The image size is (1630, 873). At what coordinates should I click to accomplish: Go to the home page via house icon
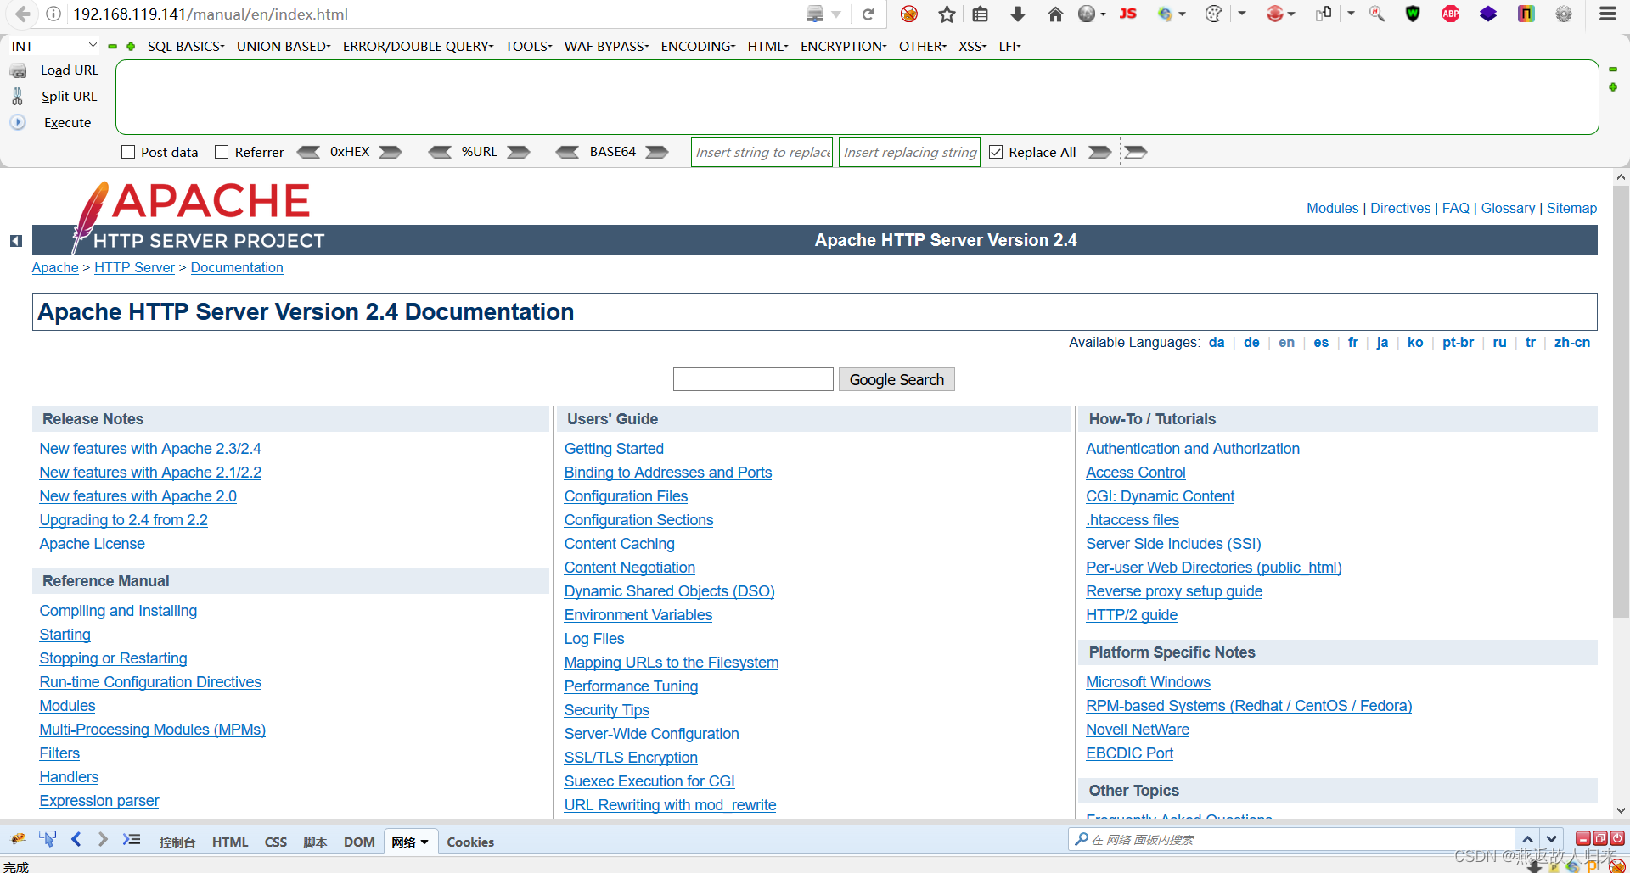(1055, 14)
